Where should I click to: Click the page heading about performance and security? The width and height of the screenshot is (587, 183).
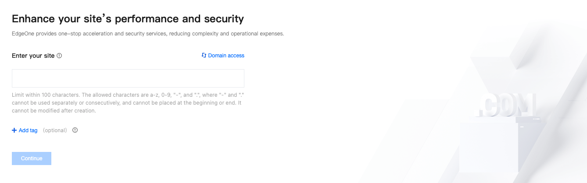pyautogui.click(x=128, y=19)
